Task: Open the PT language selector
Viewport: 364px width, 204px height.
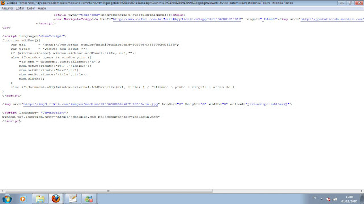Action: (315, 198)
